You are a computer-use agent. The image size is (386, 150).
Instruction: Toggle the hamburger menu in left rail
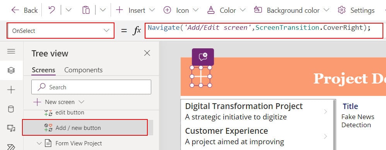click(x=11, y=51)
